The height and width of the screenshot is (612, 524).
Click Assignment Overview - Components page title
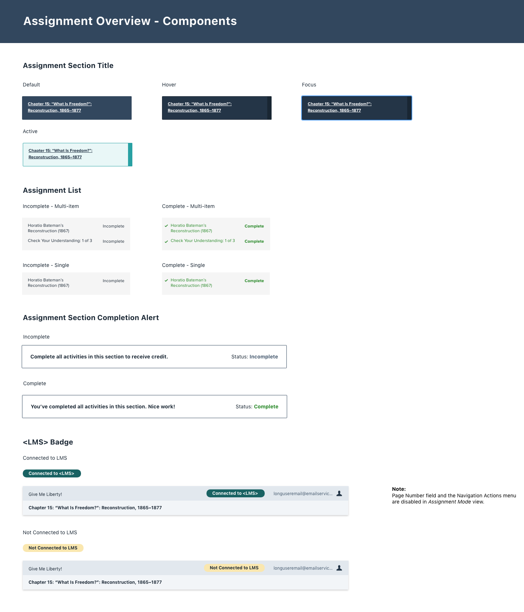(130, 21)
